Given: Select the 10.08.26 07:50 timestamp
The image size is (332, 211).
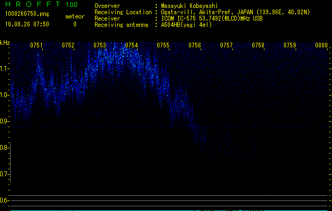Looking at the screenshot, I should pos(27,24).
